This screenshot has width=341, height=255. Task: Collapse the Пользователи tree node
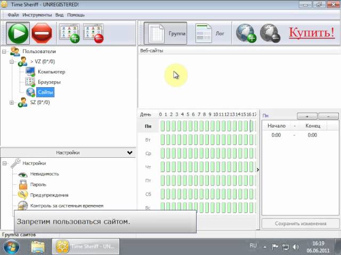click(4, 52)
